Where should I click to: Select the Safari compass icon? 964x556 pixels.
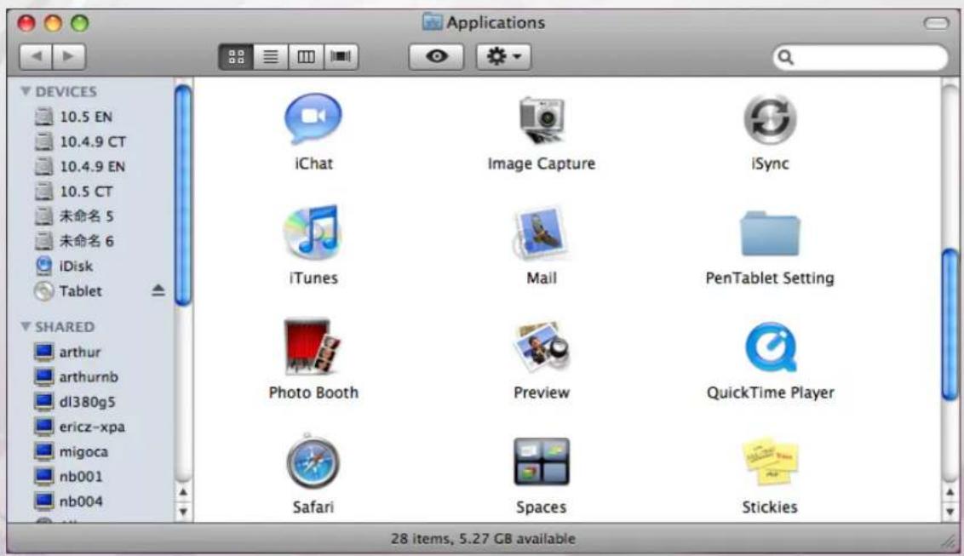click(313, 461)
